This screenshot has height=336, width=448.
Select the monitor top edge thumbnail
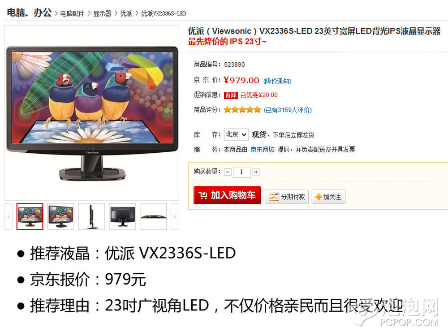point(153,216)
